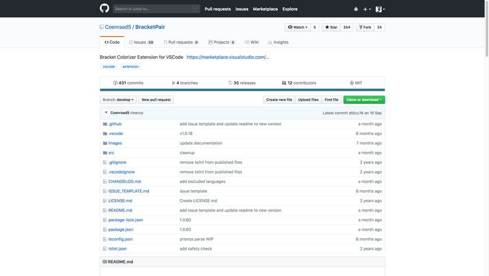Click the page vertical scrollbar thumb
Image resolution: width=489 pixels, height=276 pixels.
coord(487,29)
